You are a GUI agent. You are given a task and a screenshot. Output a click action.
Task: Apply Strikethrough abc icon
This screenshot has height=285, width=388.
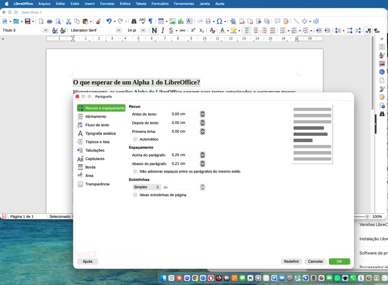182,31
